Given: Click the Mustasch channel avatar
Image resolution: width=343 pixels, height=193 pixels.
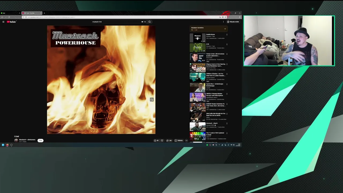Looking at the screenshot, I should click(16, 140).
